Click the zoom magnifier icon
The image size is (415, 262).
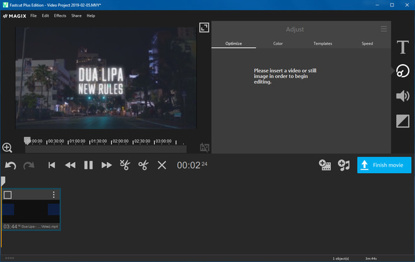click(7, 147)
